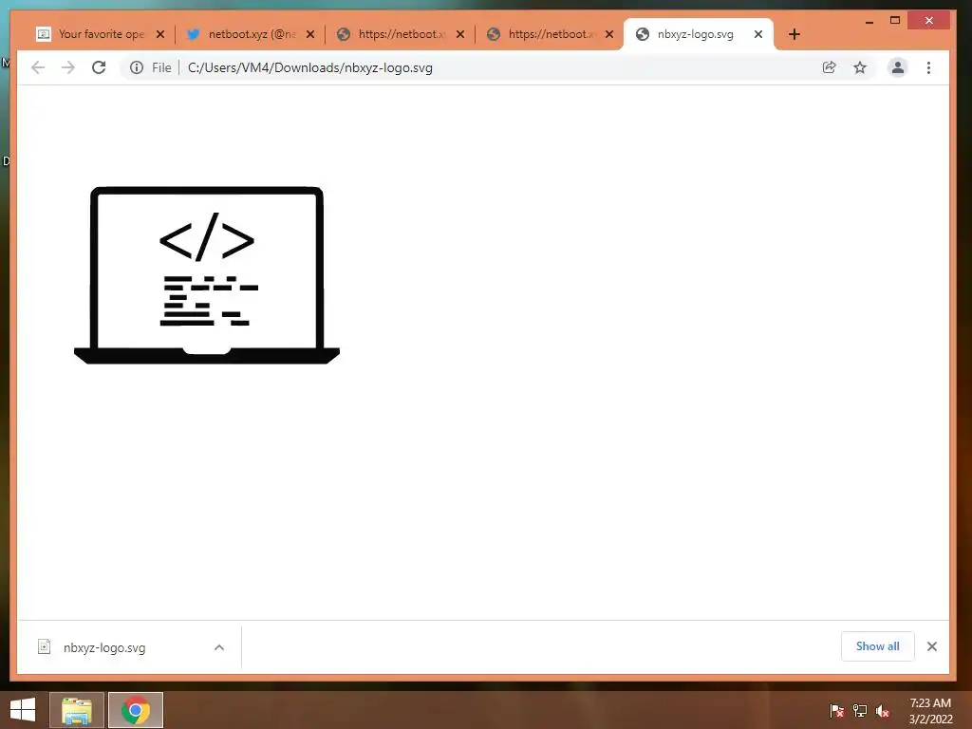The image size is (972, 729).
Task: Select the active nbxyz-logo.svg tab
Action: 699,34
